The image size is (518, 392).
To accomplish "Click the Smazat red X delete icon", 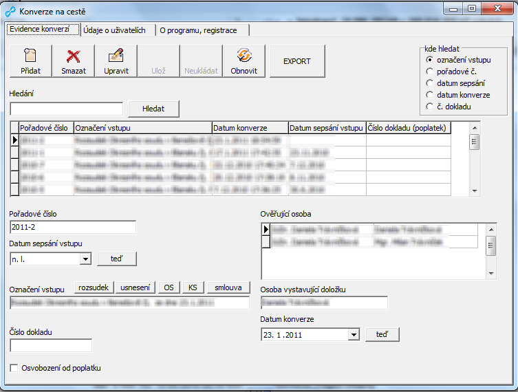I will pyautogui.click(x=73, y=56).
